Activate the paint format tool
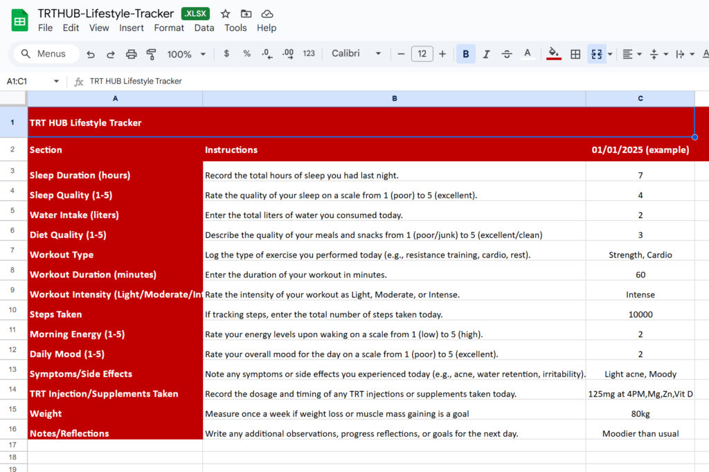Viewport: 709px width, 472px height. tap(152, 54)
